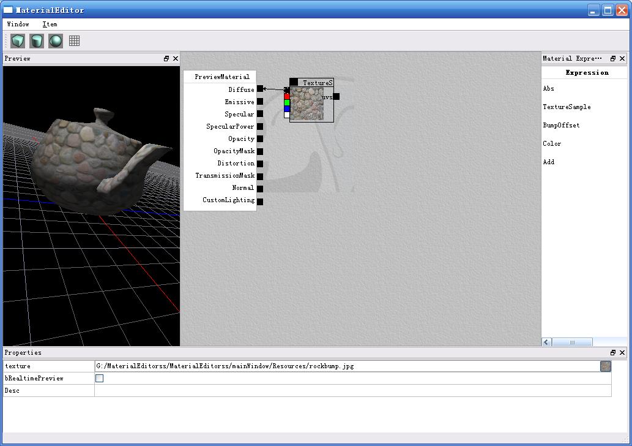This screenshot has height=446, width=632.
Task: Open the Window menu
Action: 18,25
